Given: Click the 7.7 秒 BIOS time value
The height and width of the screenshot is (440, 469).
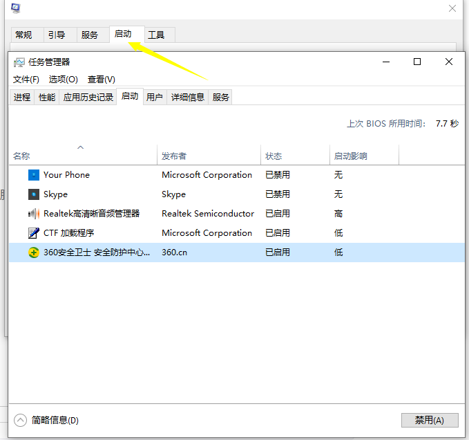Looking at the screenshot, I should pos(447,124).
